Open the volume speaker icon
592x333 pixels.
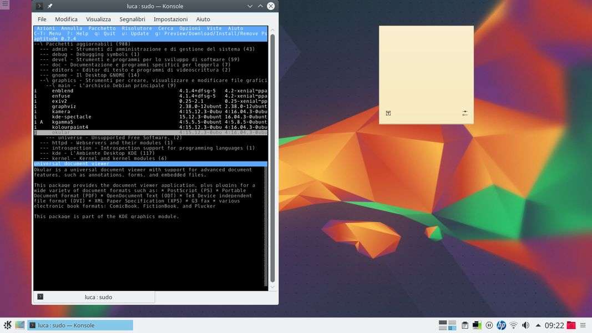point(525,325)
